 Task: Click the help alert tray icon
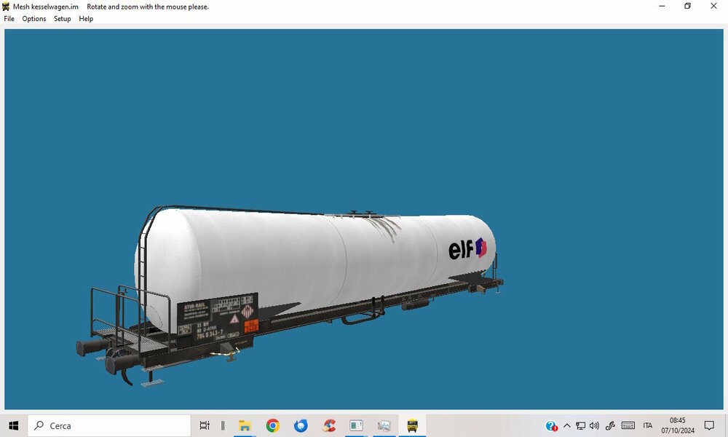tap(552, 425)
